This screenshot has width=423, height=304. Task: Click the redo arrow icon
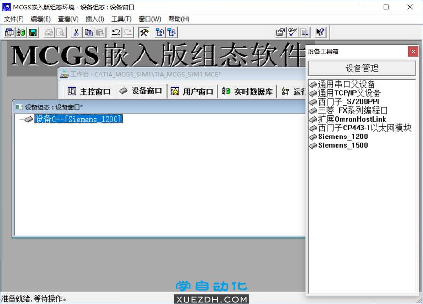128,32
